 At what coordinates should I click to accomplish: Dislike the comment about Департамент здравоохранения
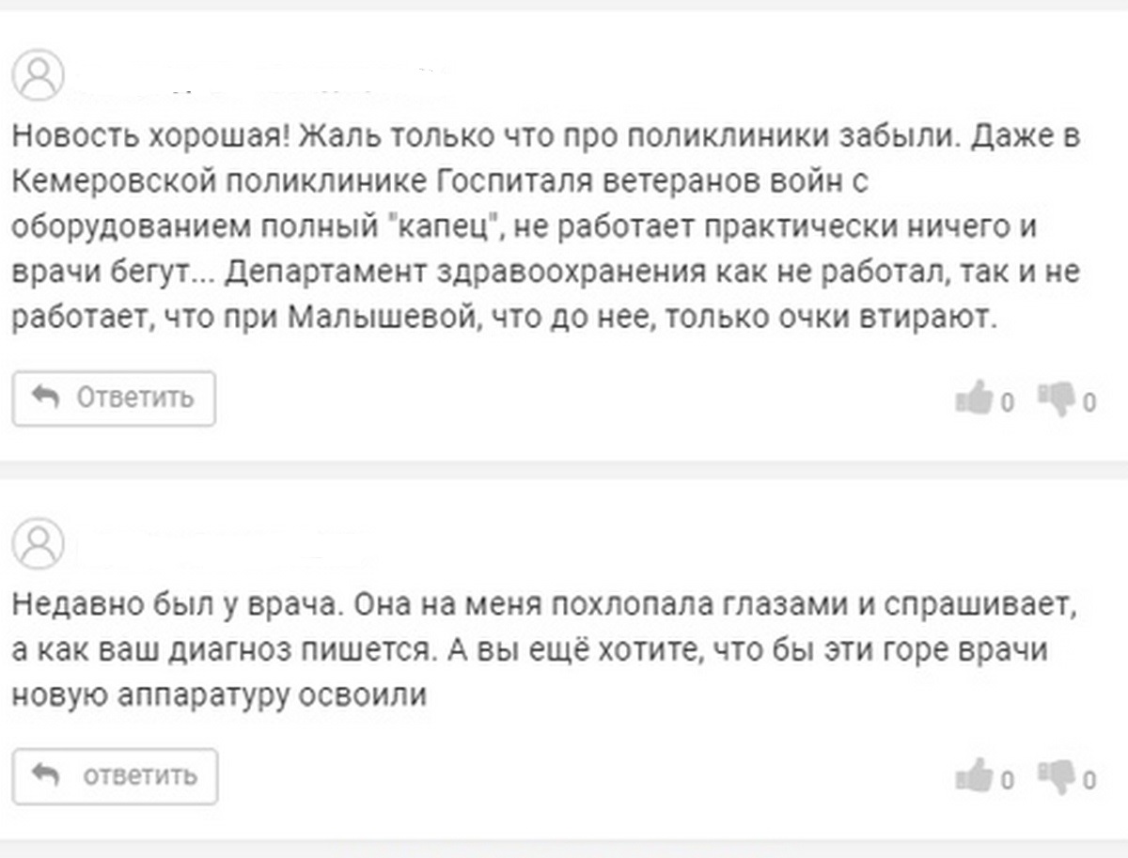1056,398
